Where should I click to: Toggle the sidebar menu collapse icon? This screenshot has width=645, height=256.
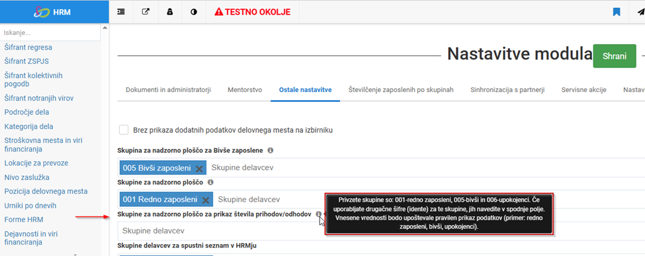121,12
